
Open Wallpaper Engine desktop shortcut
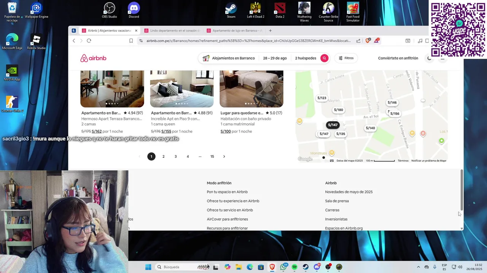pos(37,11)
